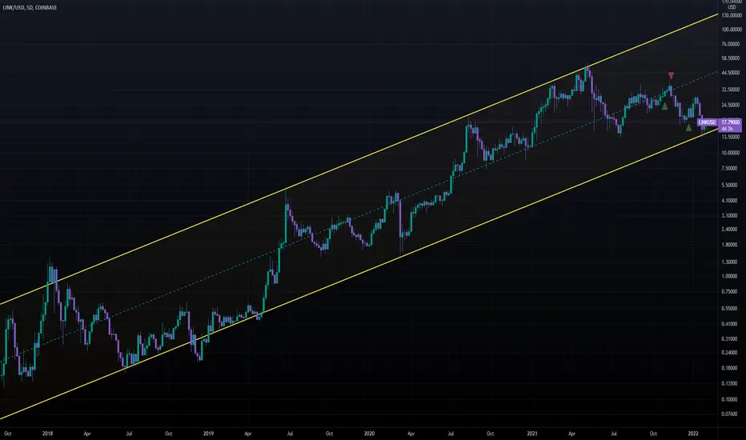
Task: Click the purple LINKUSD price tag
Action: tap(708, 122)
